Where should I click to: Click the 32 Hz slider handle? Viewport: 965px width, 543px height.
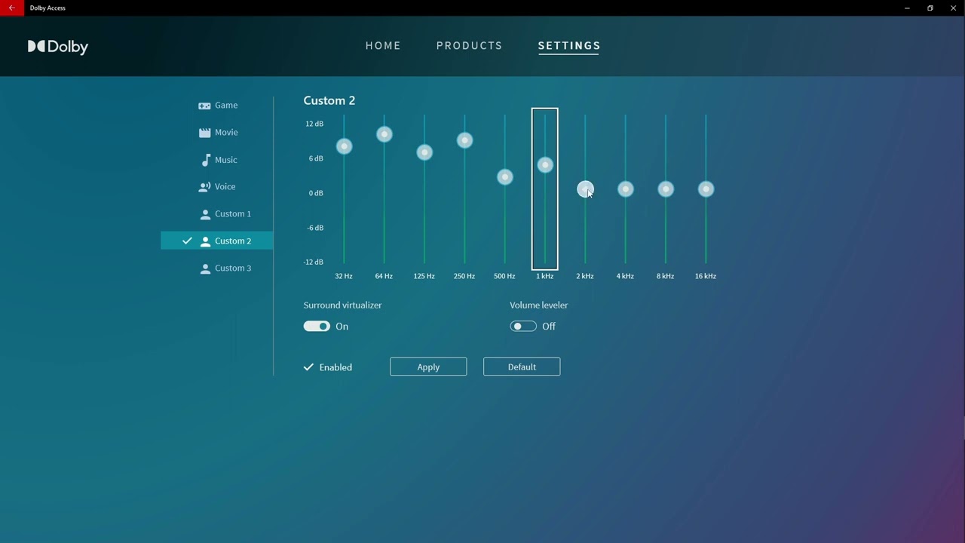pyautogui.click(x=344, y=146)
